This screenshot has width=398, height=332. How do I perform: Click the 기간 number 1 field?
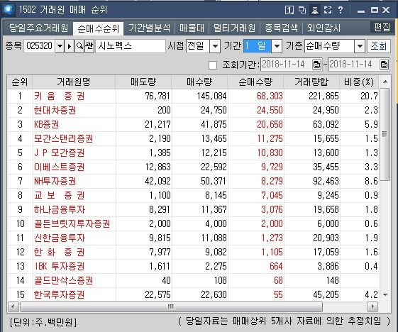[258, 46]
